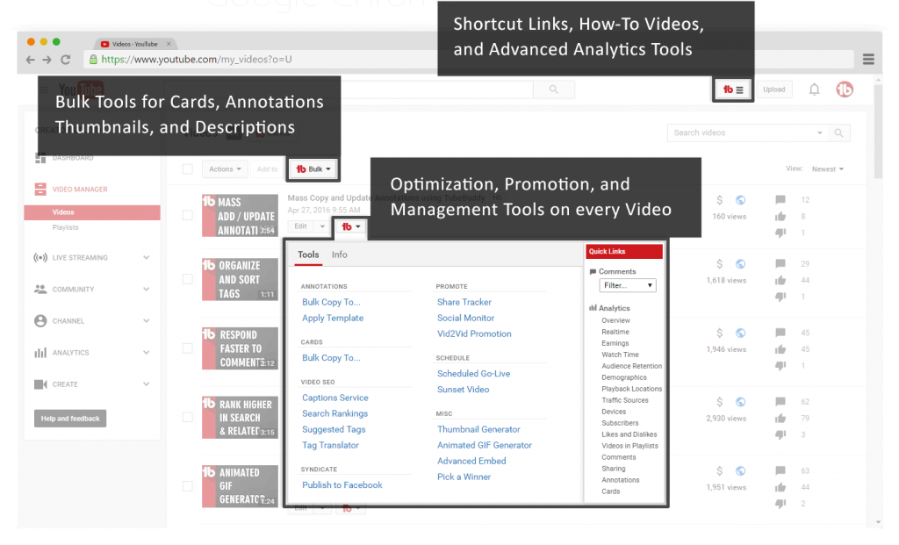Toggle the select-all videos checkbox
The width and height of the screenshot is (899, 545).
pos(188,169)
